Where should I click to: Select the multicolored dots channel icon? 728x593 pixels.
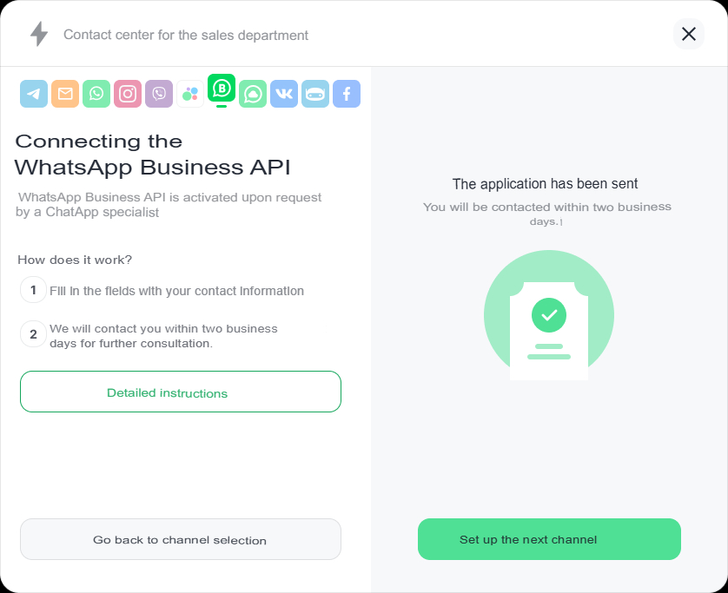[x=190, y=94]
